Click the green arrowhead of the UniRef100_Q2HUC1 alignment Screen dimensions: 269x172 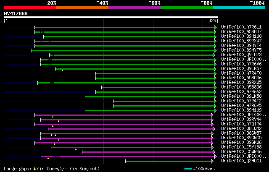click(212, 161)
